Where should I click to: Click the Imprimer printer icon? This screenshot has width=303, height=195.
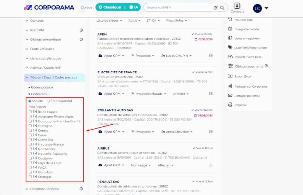230,105
